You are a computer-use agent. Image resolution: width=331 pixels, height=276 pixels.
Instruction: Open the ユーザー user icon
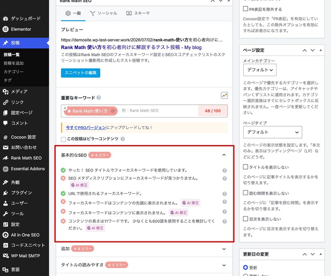[x=6, y=203]
